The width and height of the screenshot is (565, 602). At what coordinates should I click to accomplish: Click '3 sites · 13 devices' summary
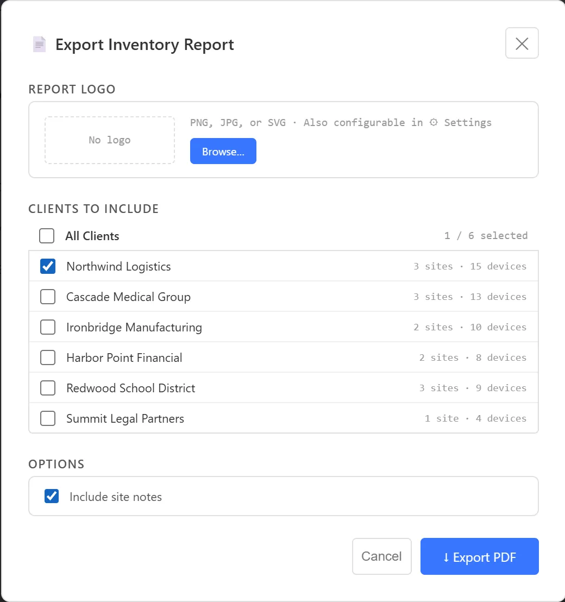(x=470, y=297)
